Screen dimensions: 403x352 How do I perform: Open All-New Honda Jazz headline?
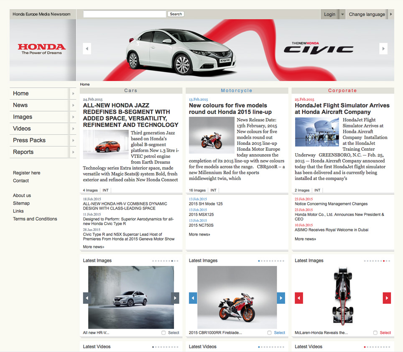pos(130,115)
